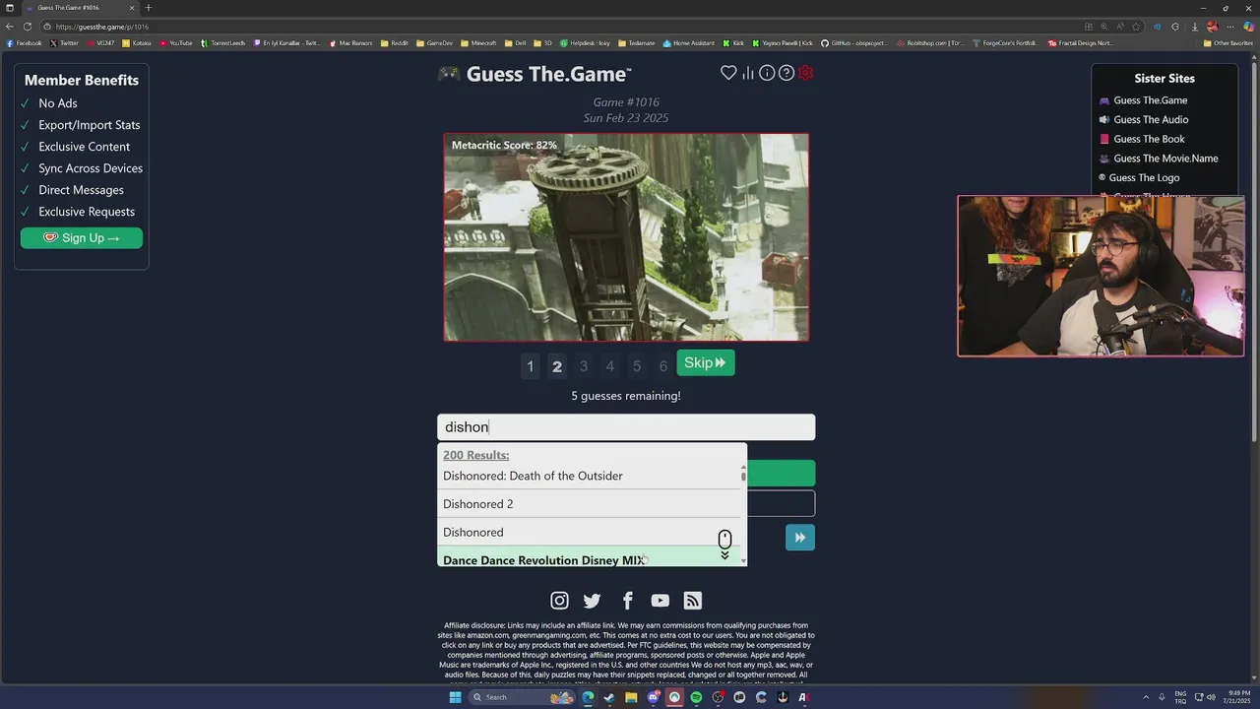Viewport: 1260px width, 709px height.
Task: Open the Other favorites bookmarks folder
Action: 1228,43
